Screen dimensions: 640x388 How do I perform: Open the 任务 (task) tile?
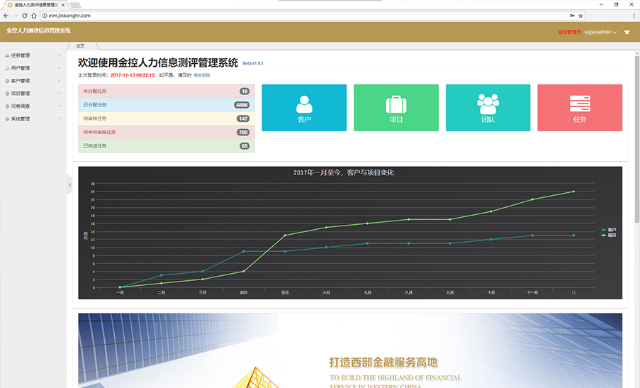[x=579, y=108]
